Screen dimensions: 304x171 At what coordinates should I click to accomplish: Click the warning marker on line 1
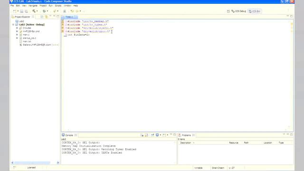63,21
